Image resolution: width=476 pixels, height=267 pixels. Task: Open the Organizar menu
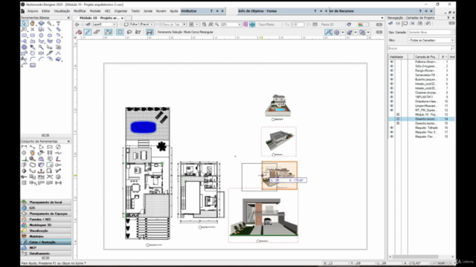(x=120, y=11)
